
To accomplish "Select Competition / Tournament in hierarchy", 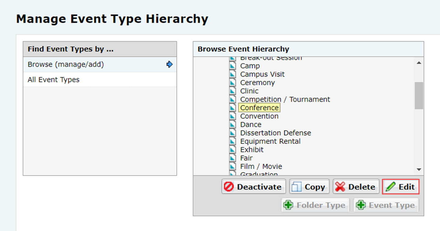I will click(x=285, y=99).
